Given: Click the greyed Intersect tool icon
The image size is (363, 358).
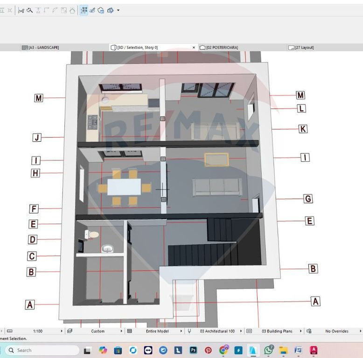Looking at the screenshot, I should pyautogui.click(x=38, y=10).
